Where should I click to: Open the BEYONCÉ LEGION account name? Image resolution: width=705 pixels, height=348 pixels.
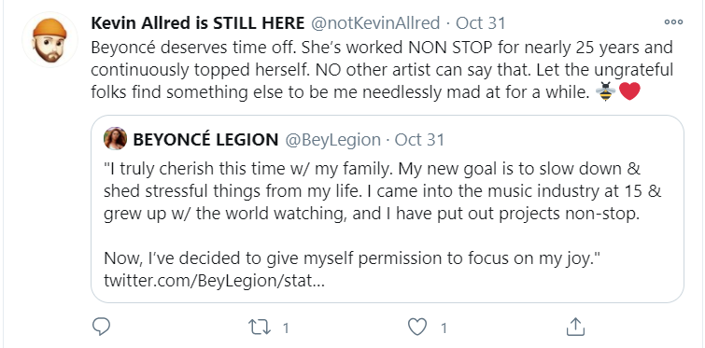click(205, 140)
